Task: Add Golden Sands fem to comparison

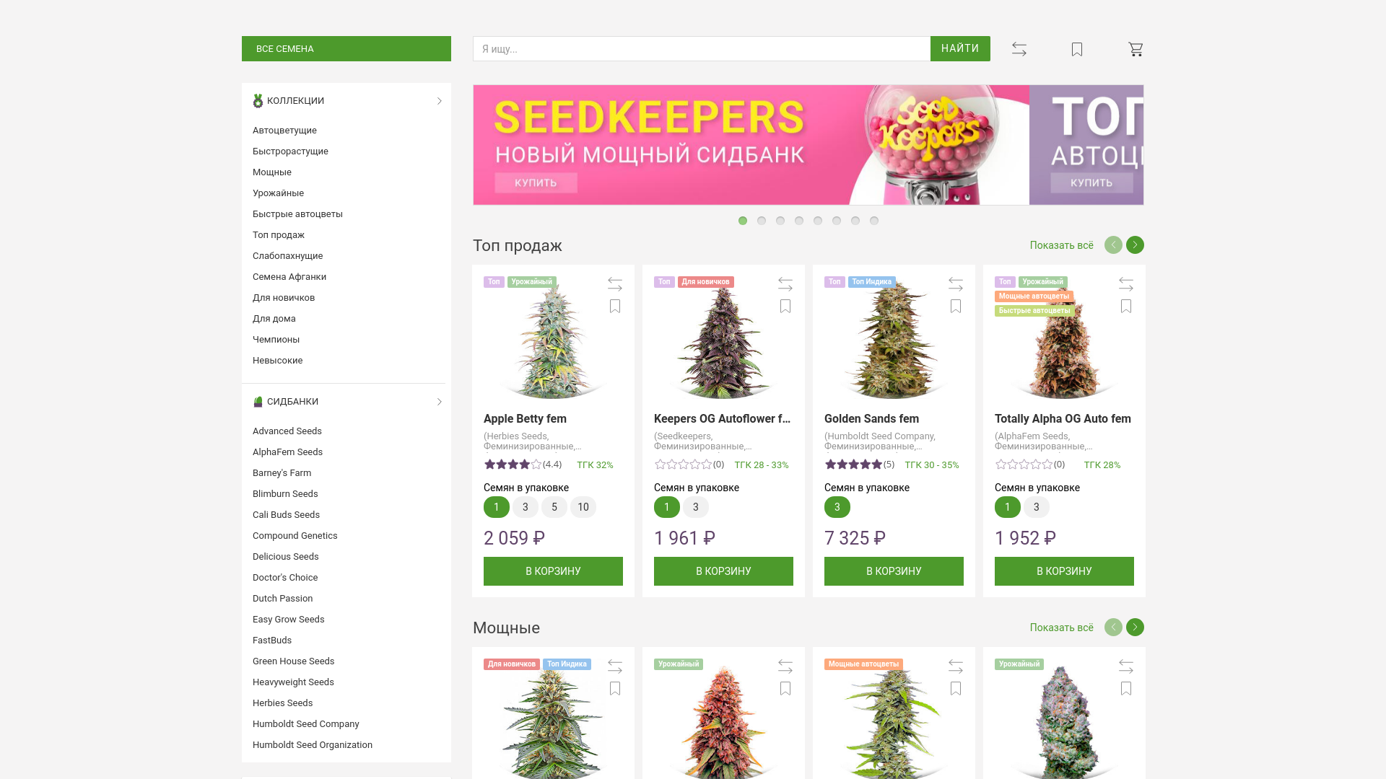Action: coord(956,284)
